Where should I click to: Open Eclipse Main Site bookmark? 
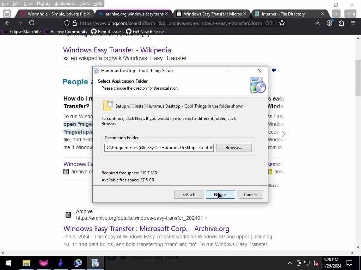[x=22, y=32]
